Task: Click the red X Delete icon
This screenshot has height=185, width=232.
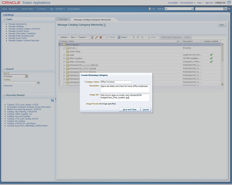Action: pyautogui.click(x=101, y=37)
